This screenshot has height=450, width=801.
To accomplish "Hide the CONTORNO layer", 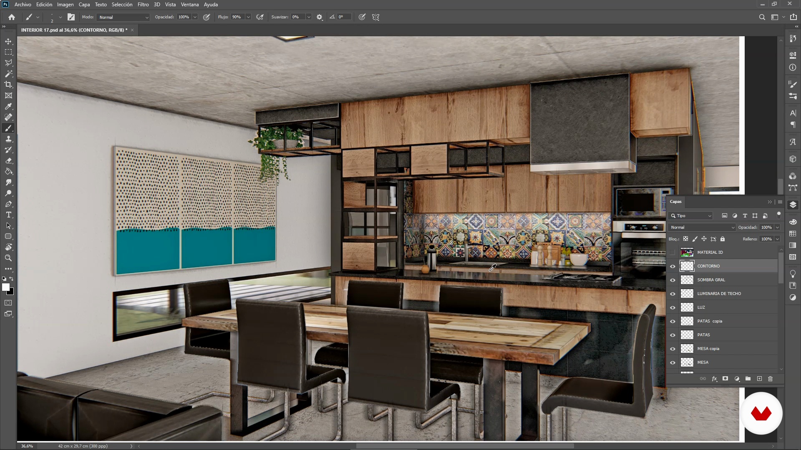I will tap(673, 266).
